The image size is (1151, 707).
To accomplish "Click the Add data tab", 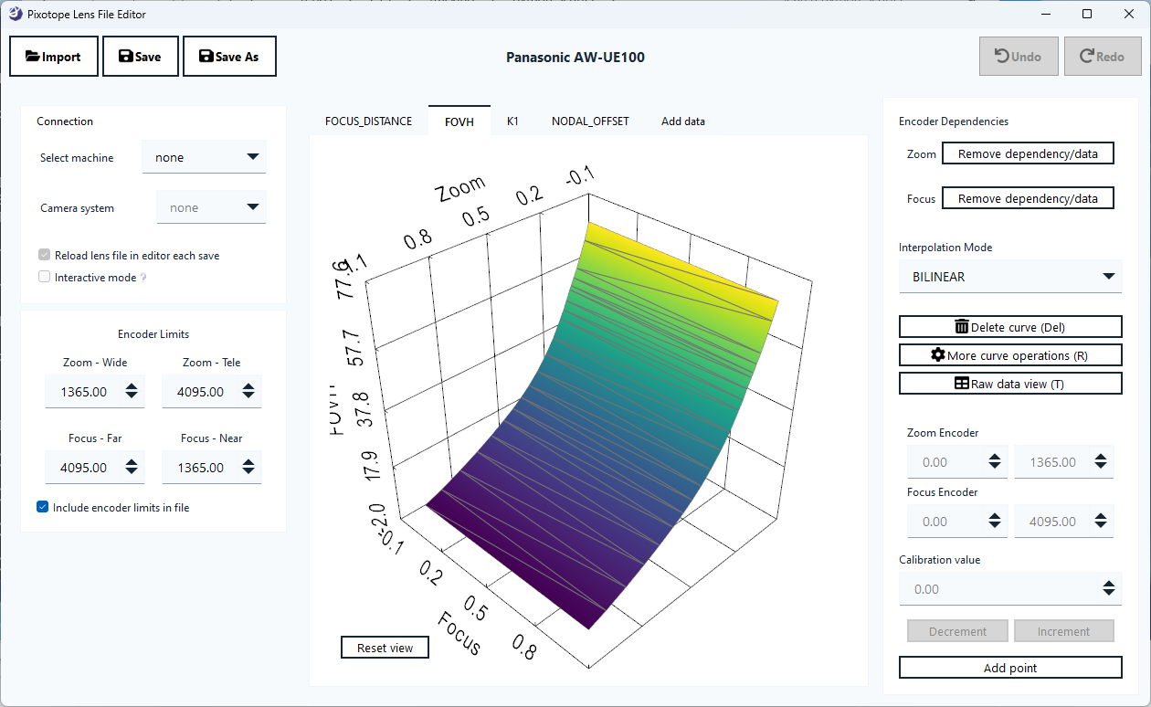I will click(683, 121).
